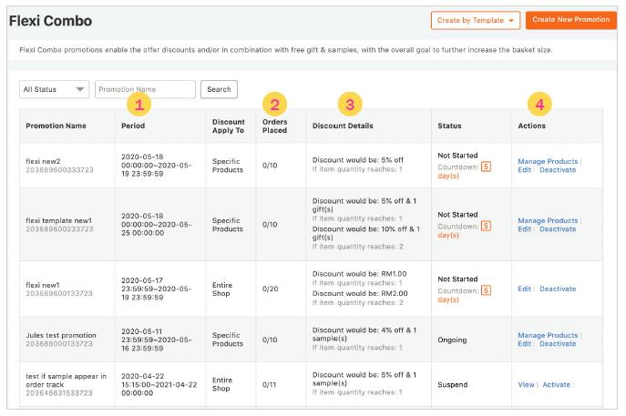Deactivate the flexi template new1 promotion
626x416 pixels.
click(x=558, y=229)
